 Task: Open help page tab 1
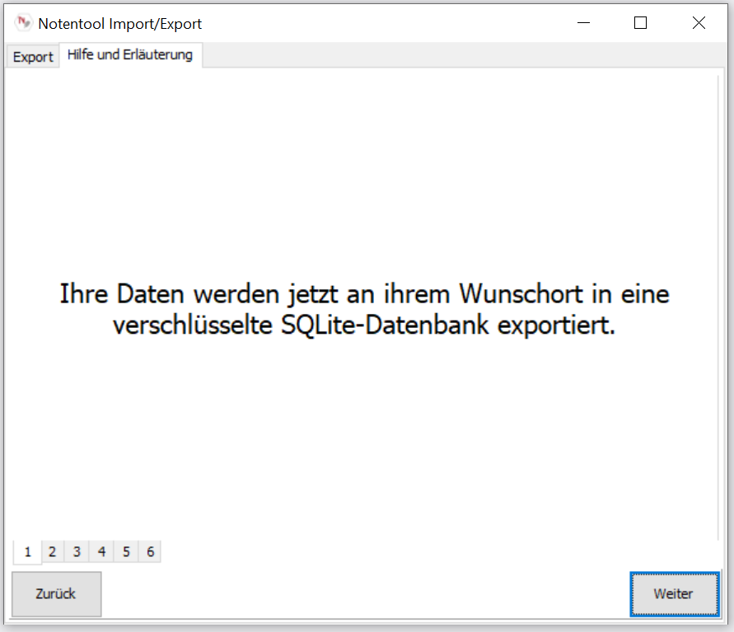(x=28, y=552)
